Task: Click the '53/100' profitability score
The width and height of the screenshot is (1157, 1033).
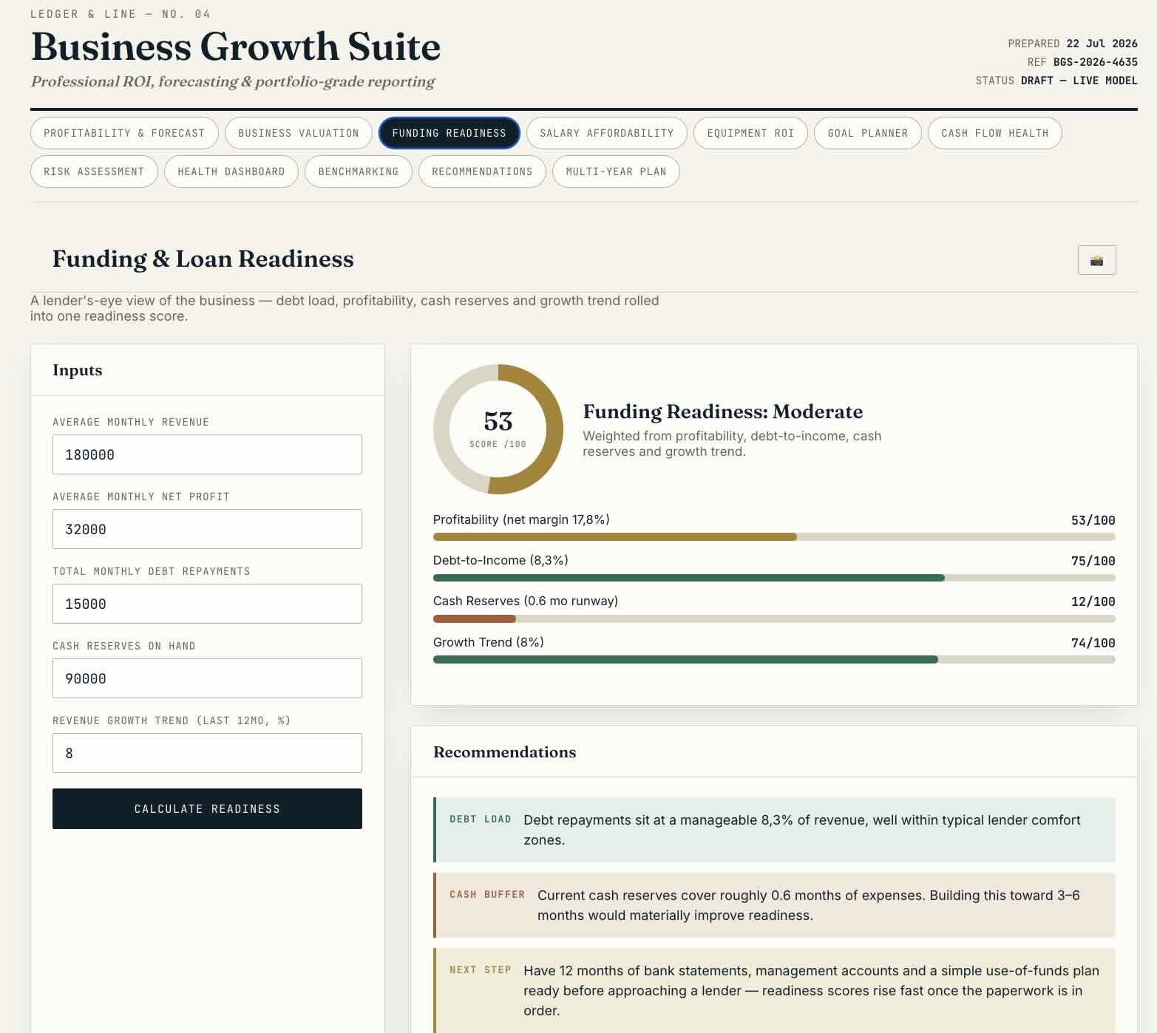Action: click(x=1093, y=520)
